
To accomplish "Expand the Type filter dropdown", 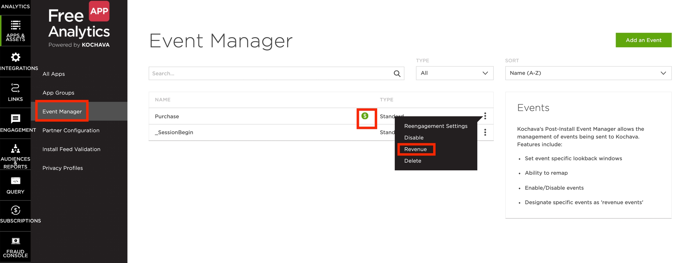I will click(x=454, y=73).
